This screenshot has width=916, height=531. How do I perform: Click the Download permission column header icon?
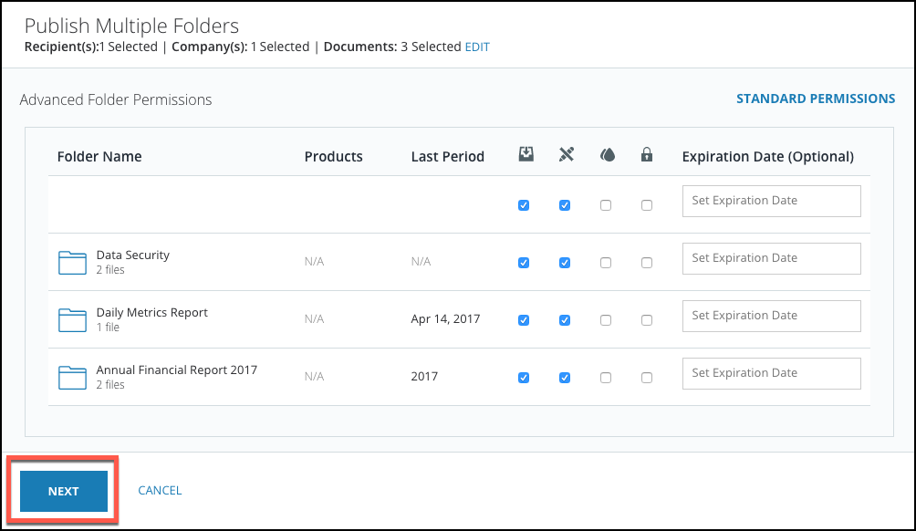pyautogui.click(x=526, y=155)
